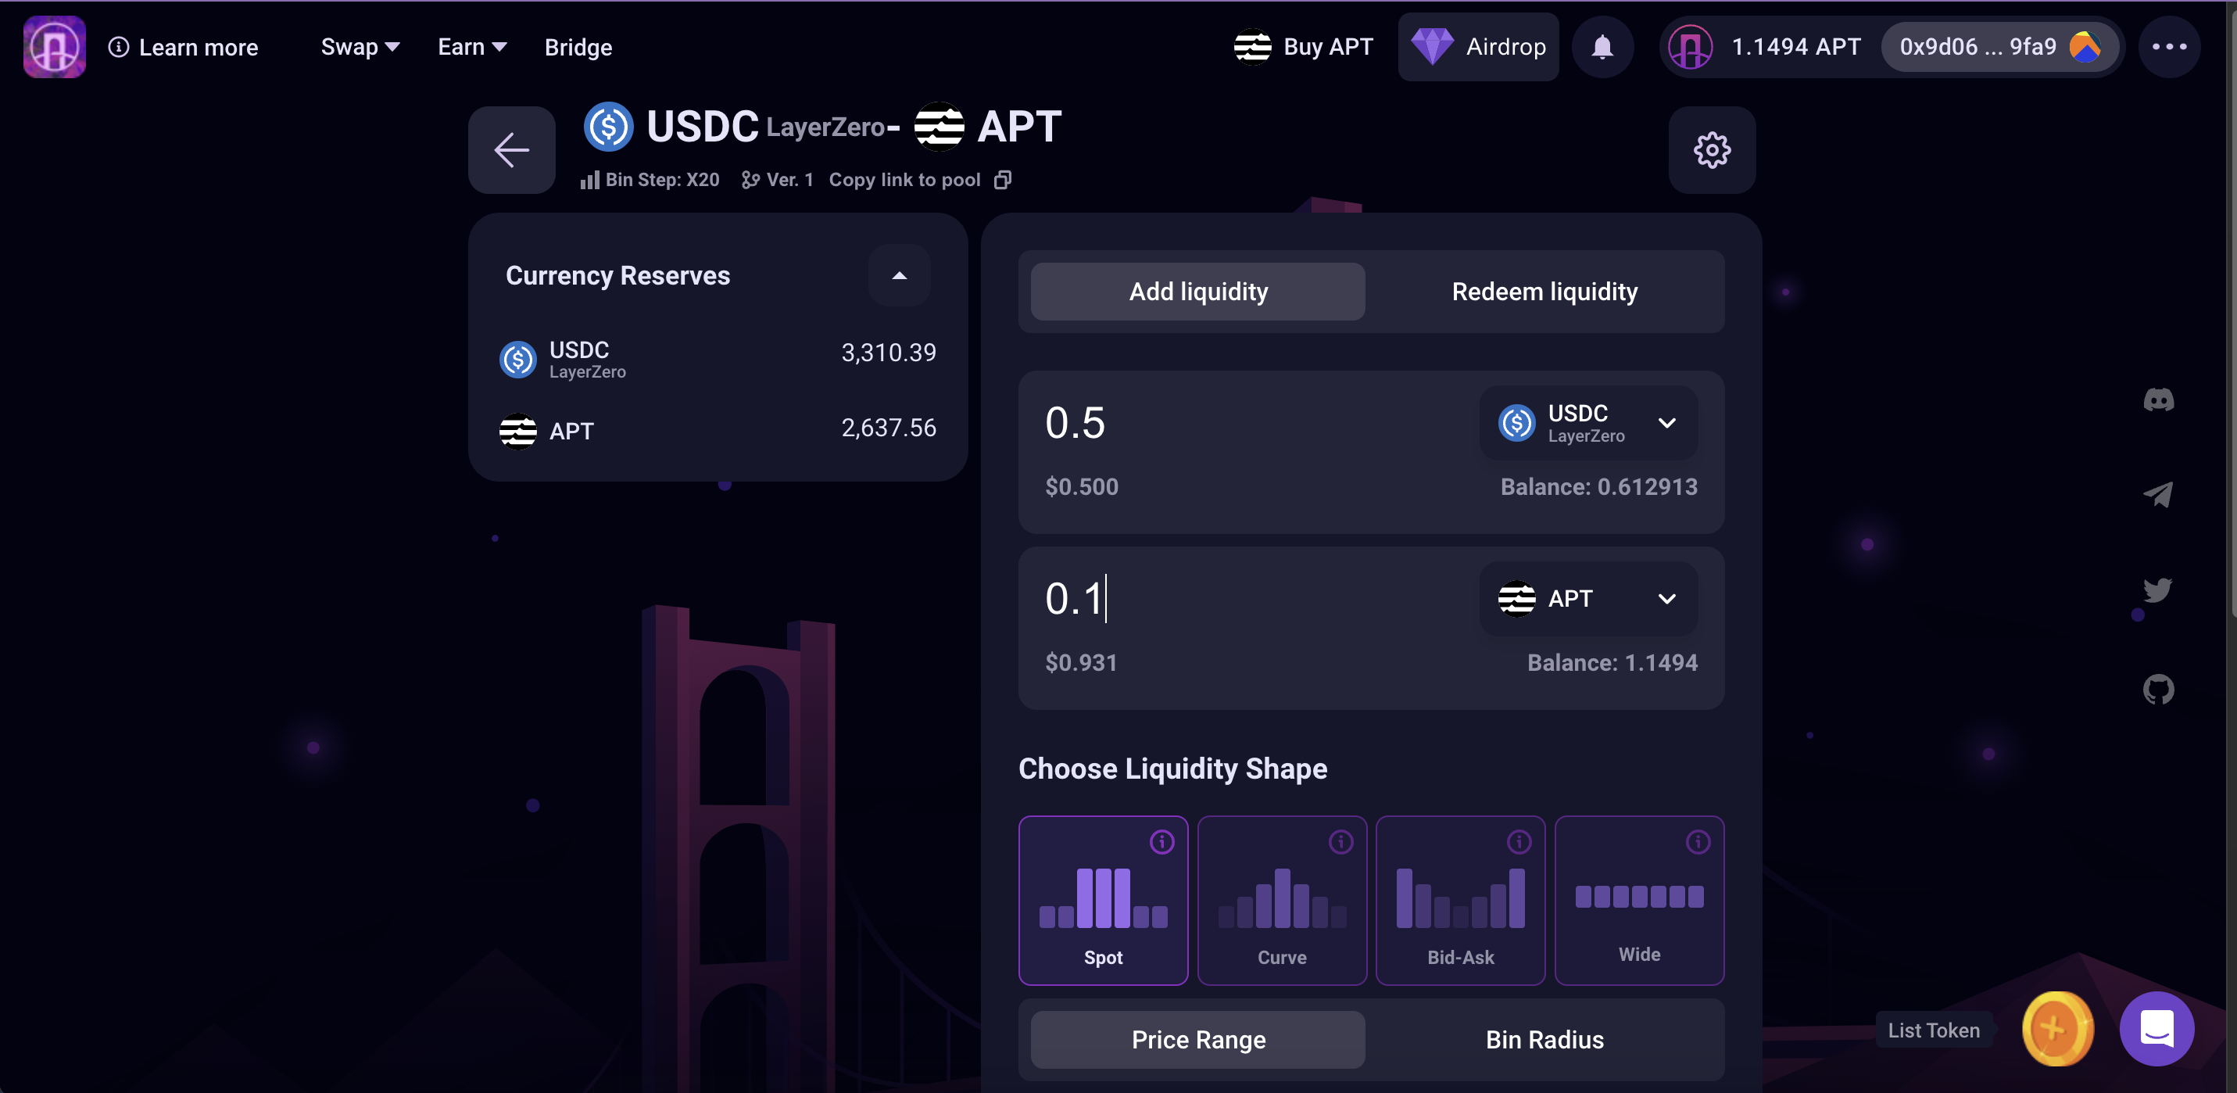Select the Wide liquidity shape
Viewport: 2237px width, 1093px height.
coord(1639,900)
